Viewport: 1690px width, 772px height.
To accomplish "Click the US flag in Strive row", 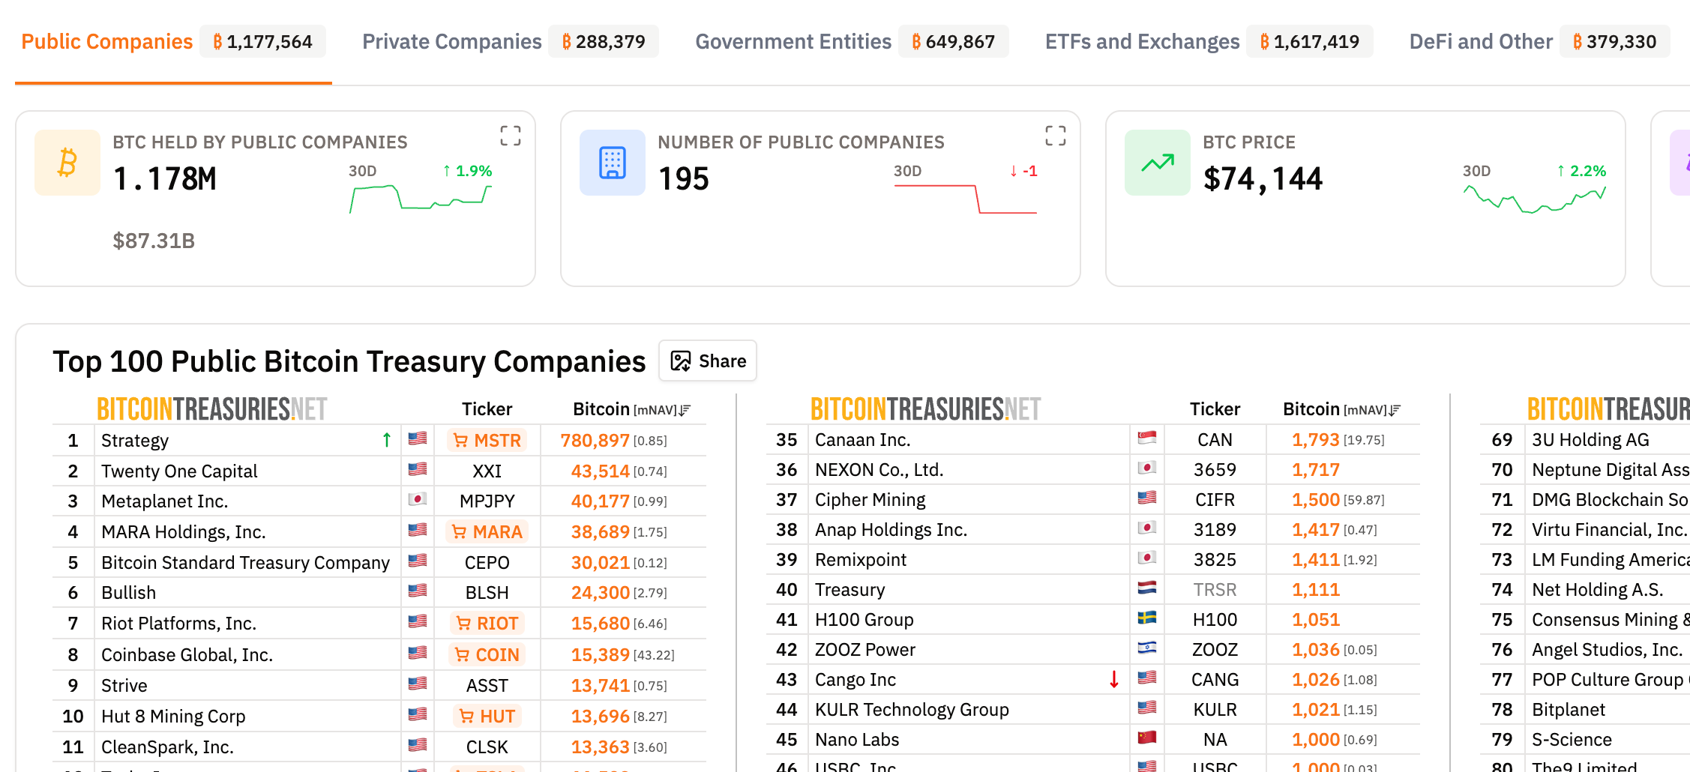I will point(418,684).
